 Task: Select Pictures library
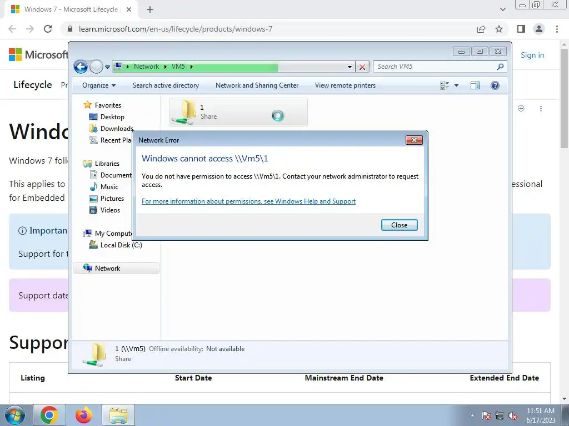coord(112,199)
